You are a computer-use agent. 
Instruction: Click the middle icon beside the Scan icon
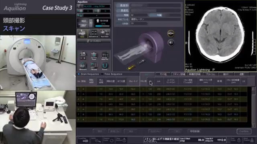click(94, 34)
